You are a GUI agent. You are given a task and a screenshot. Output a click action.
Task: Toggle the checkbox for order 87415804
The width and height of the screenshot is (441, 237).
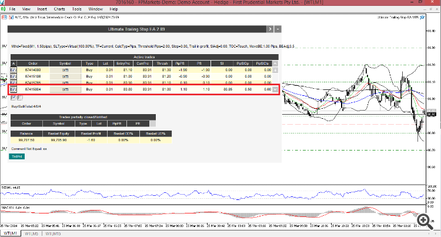click(x=13, y=89)
